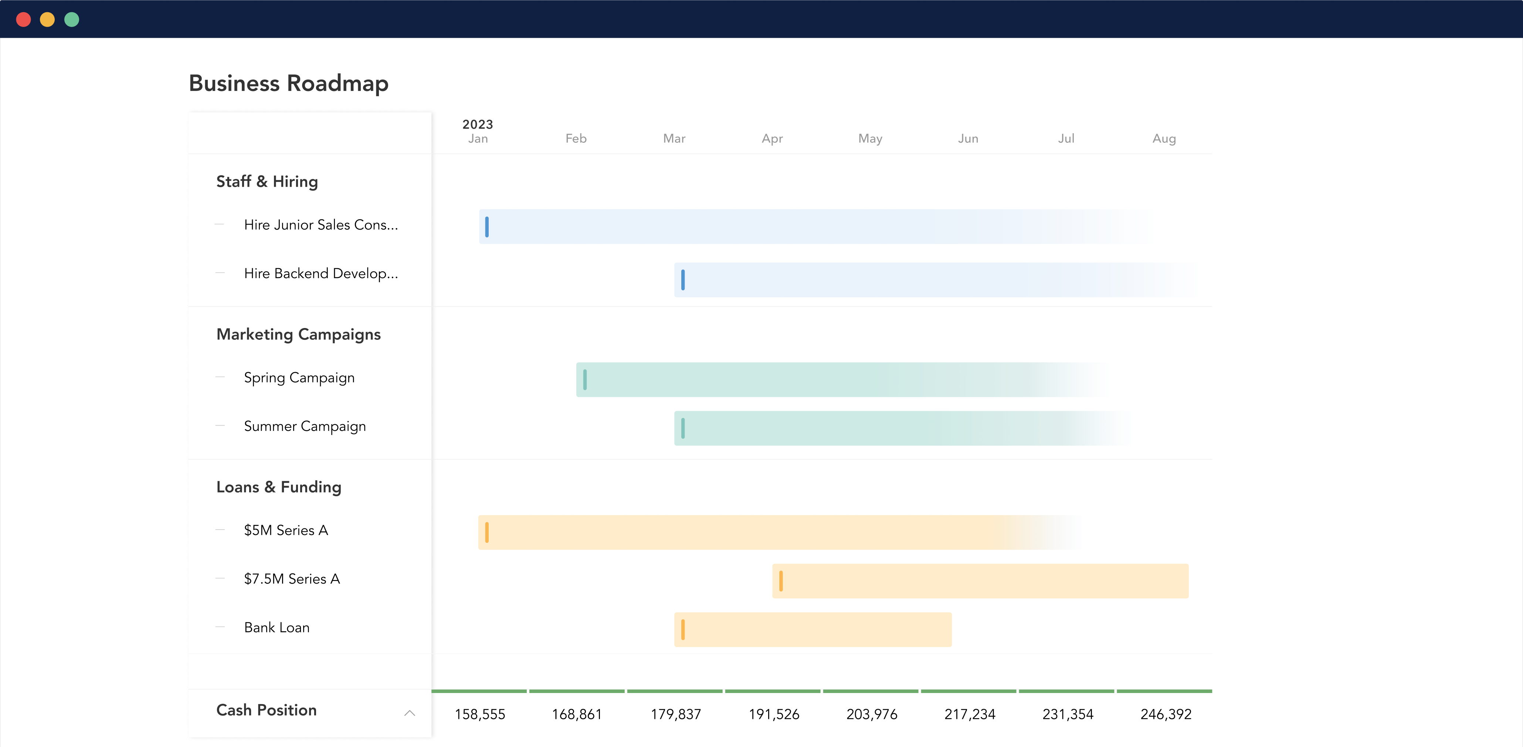Click the Spring Campaign bar start handle
This screenshot has width=1523, height=747.
[585, 380]
